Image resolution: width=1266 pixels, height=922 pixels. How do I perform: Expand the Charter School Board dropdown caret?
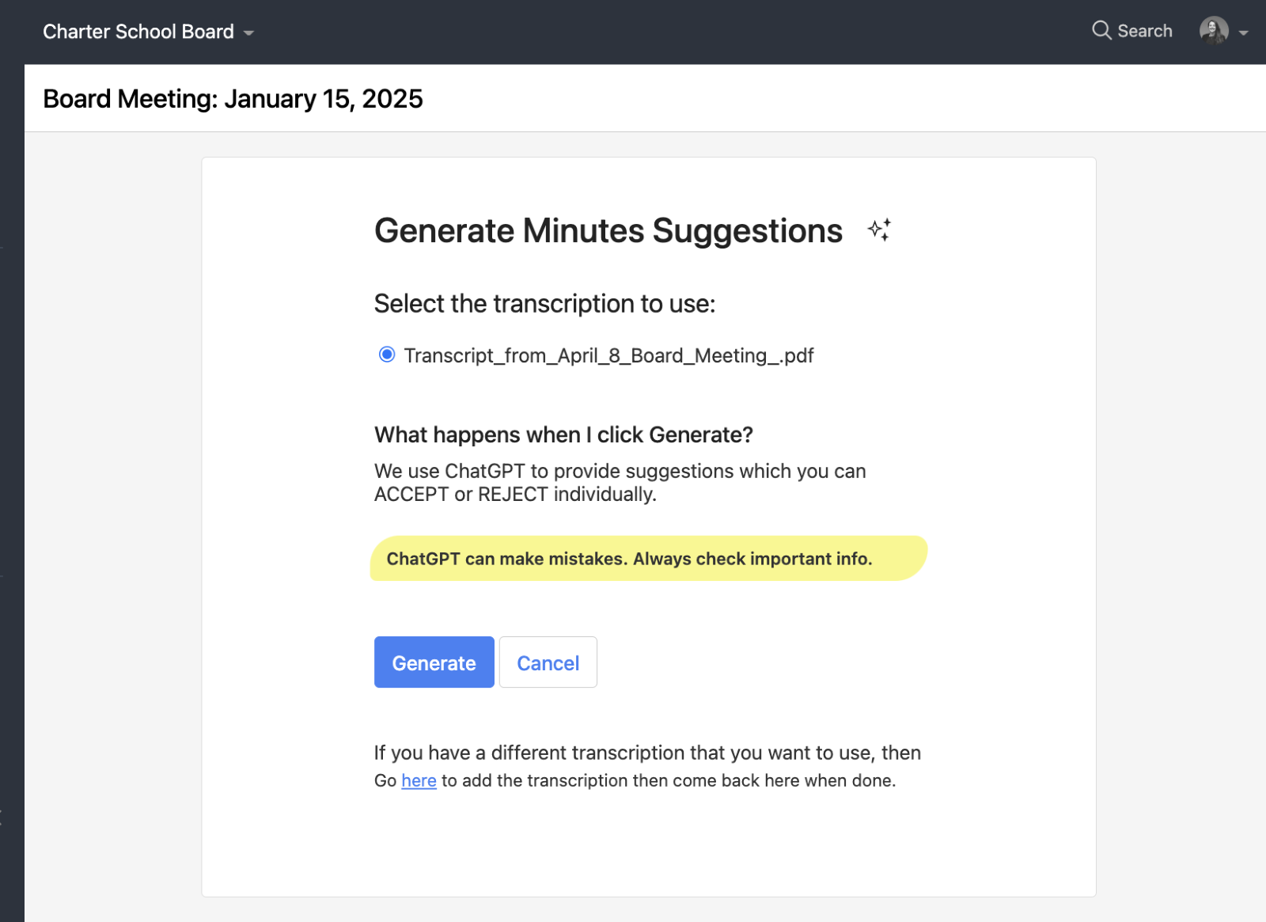pyautogui.click(x=248, y=33)
